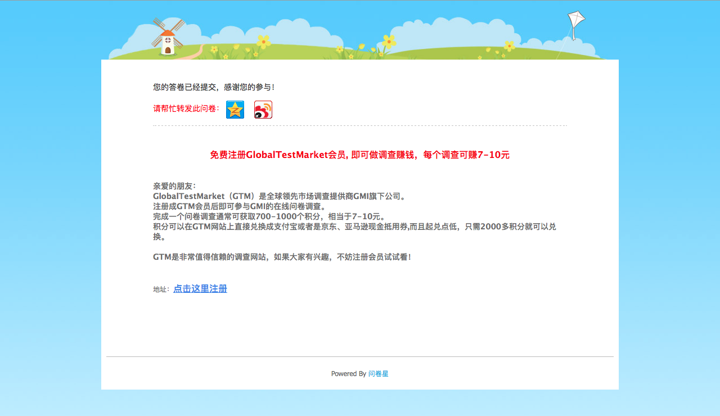720x416 pixels.
Task: Click the line about redeeming points for 支付宝
Action: pos(355,232)
